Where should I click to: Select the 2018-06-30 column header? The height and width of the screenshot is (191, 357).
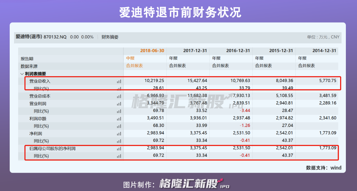point(152,50)
